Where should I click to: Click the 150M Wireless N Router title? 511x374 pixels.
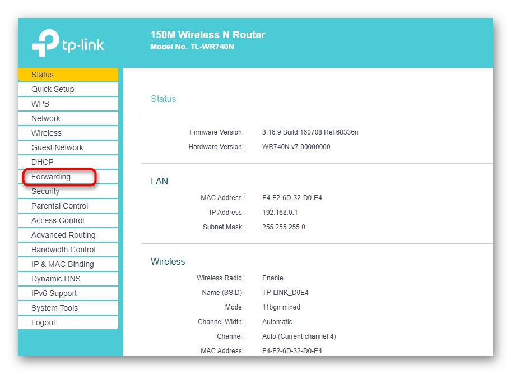pyautogui.click(x=207, y=35)
